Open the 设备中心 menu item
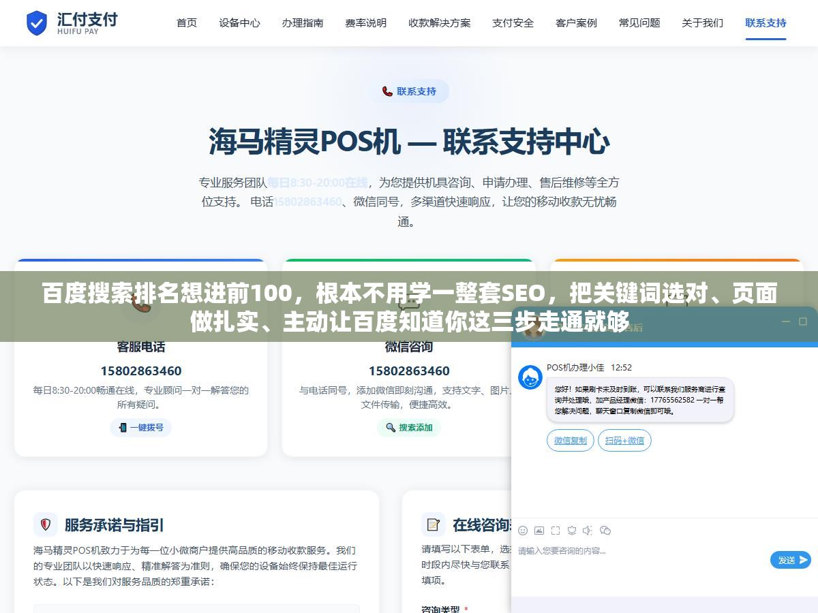 pos(239,22)
